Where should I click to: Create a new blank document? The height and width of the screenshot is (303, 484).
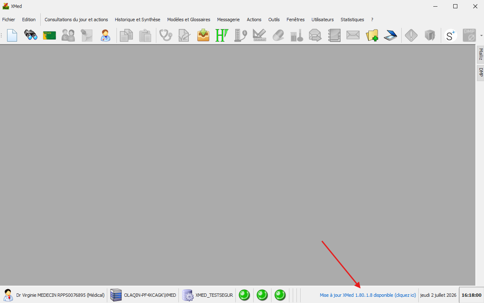click(12, 35)
